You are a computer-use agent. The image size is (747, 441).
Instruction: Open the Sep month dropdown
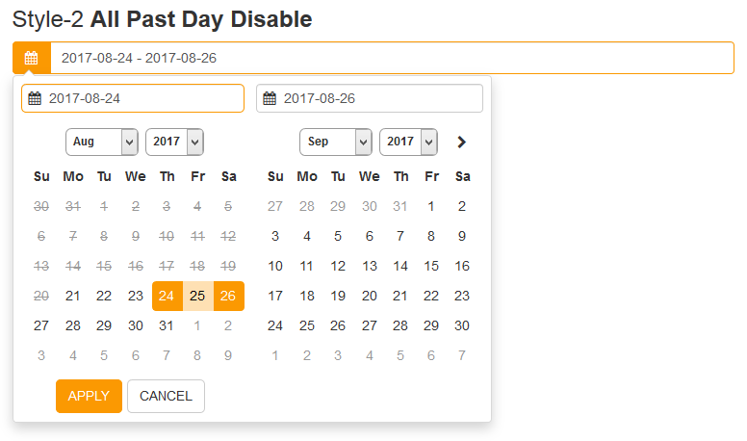[x=336, y=142]
